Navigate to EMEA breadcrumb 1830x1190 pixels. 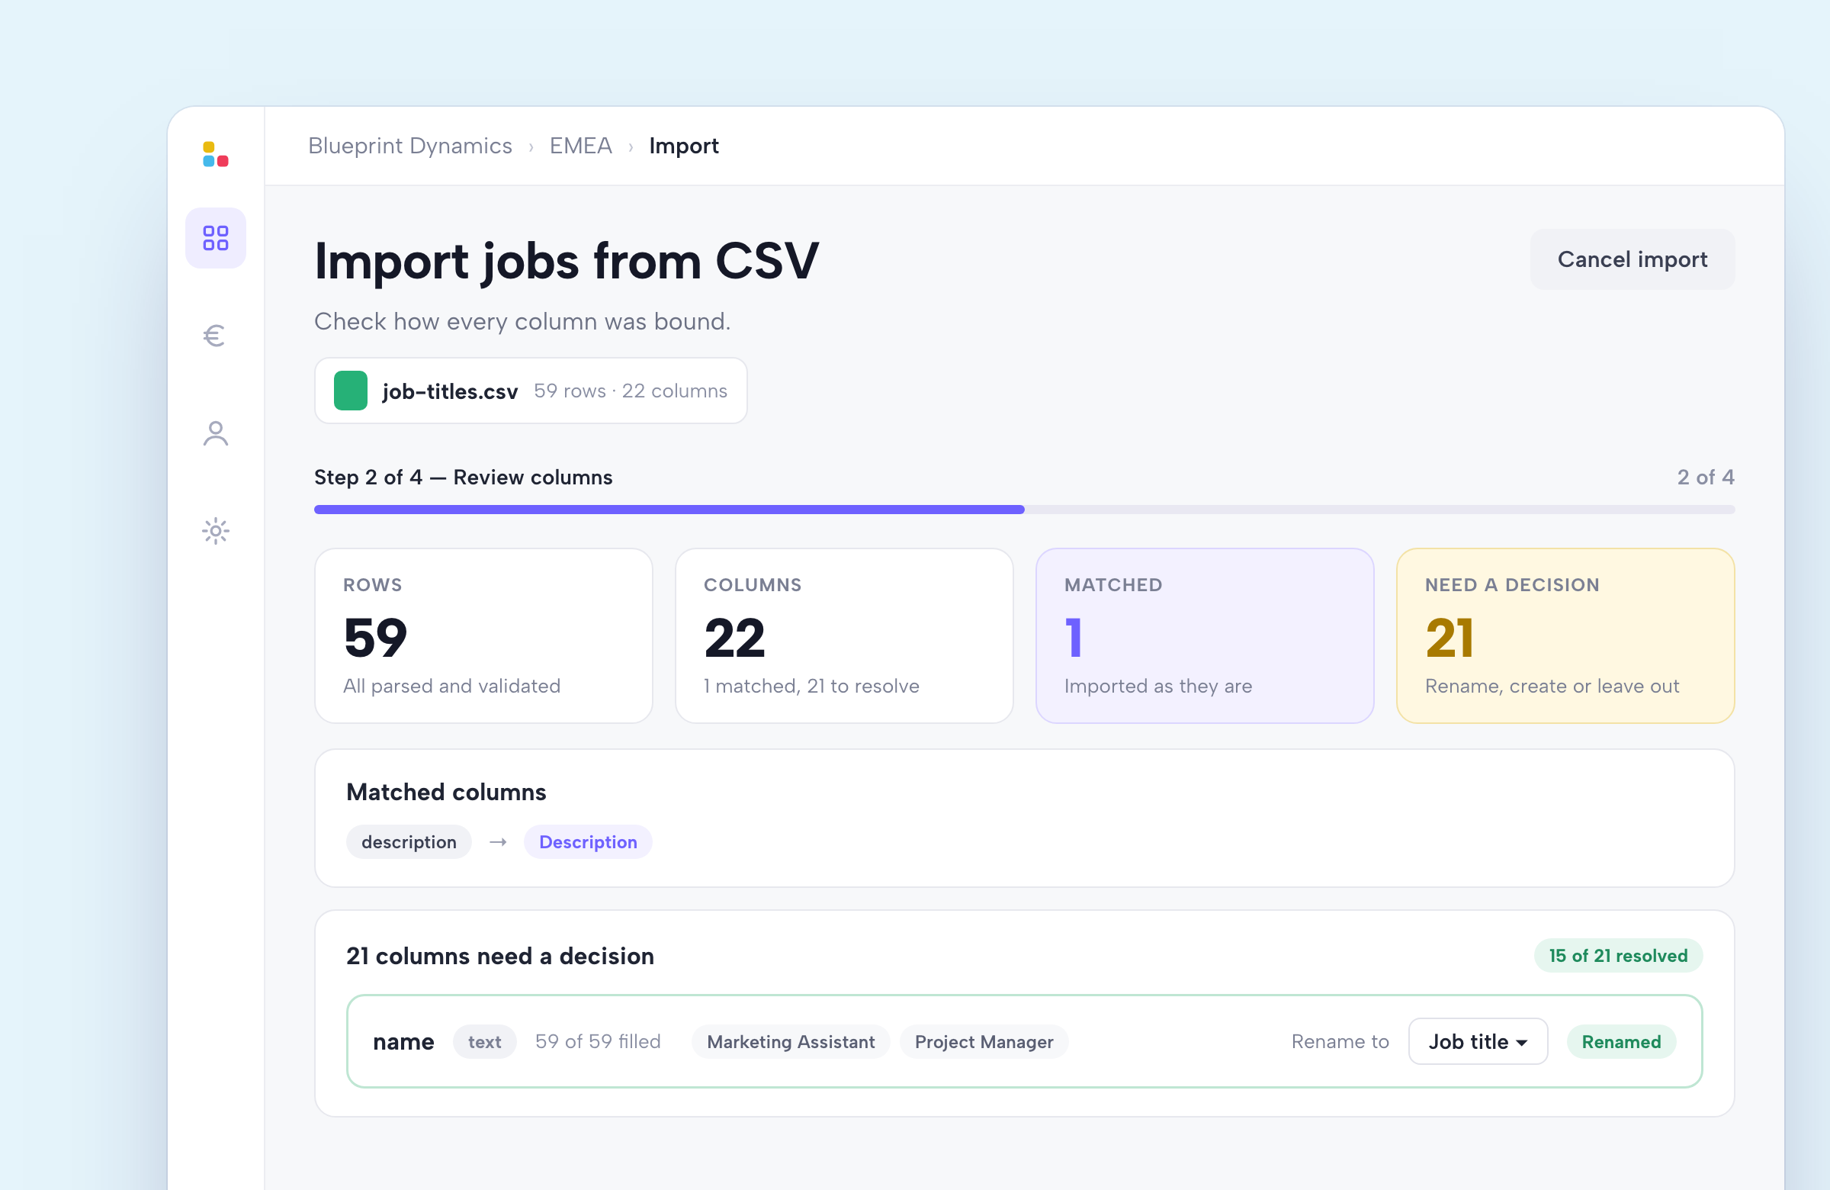tap(580, 146)
